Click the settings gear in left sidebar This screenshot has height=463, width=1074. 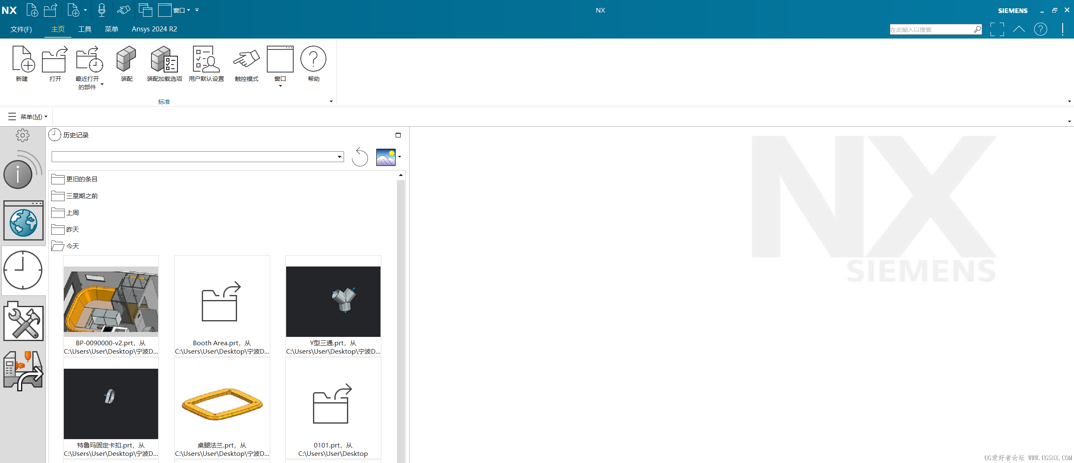(x=23, y=135)
